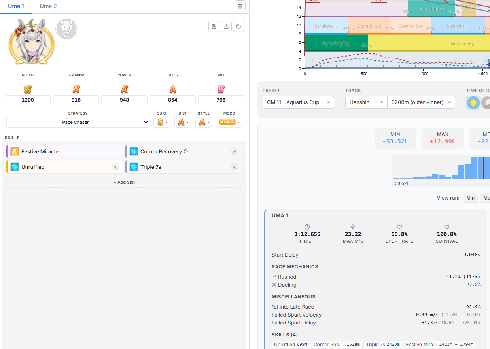Click the upload/export icon
The height and width of the screenshot is (349, 490).
click(x=226, y=26)
